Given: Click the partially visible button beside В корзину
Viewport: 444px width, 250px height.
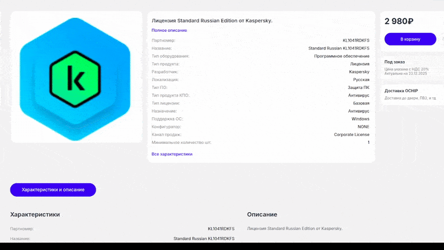Looking at the screenshot, I should [441, 39].
